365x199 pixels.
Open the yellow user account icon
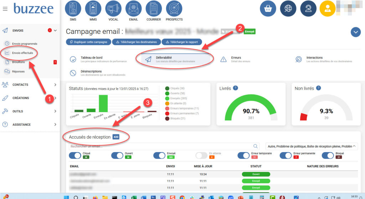coord(328,9)
